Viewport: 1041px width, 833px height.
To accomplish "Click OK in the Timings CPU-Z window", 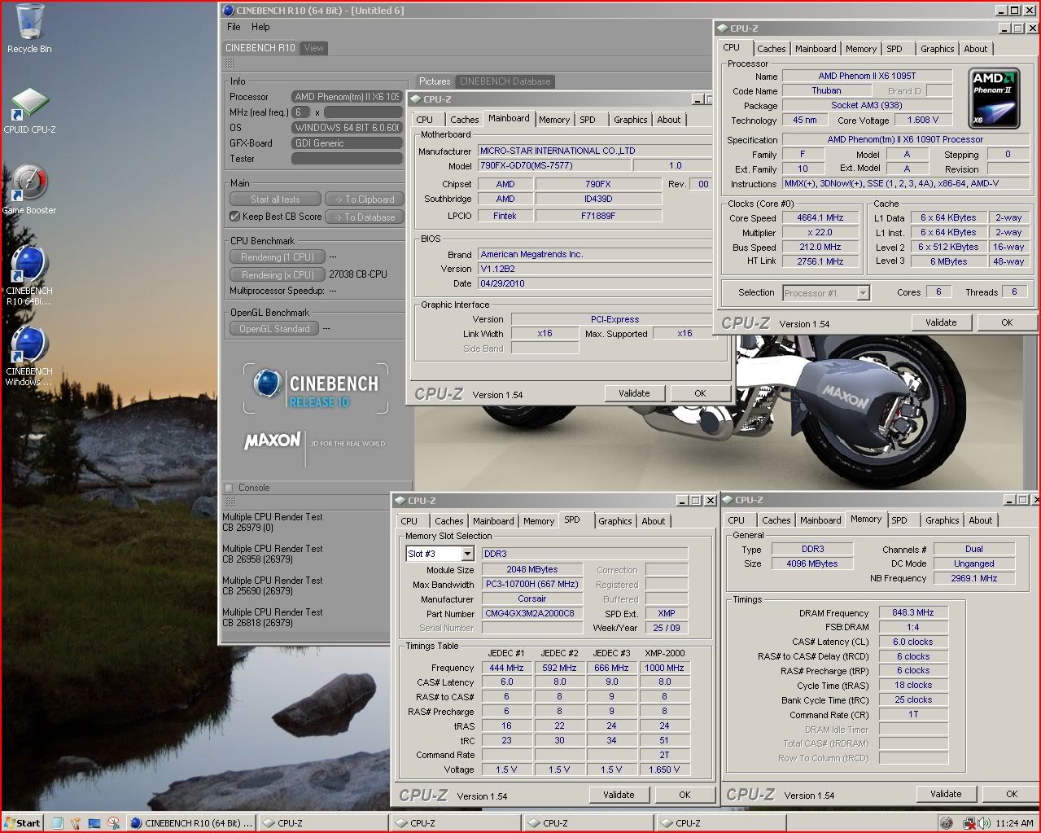I will tap(1012, 794).
